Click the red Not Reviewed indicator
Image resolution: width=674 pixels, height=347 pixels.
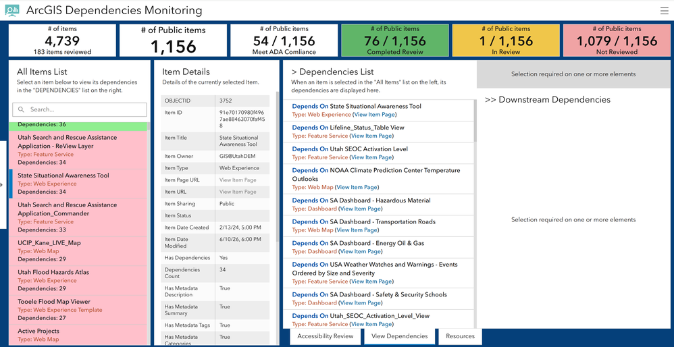617,41
